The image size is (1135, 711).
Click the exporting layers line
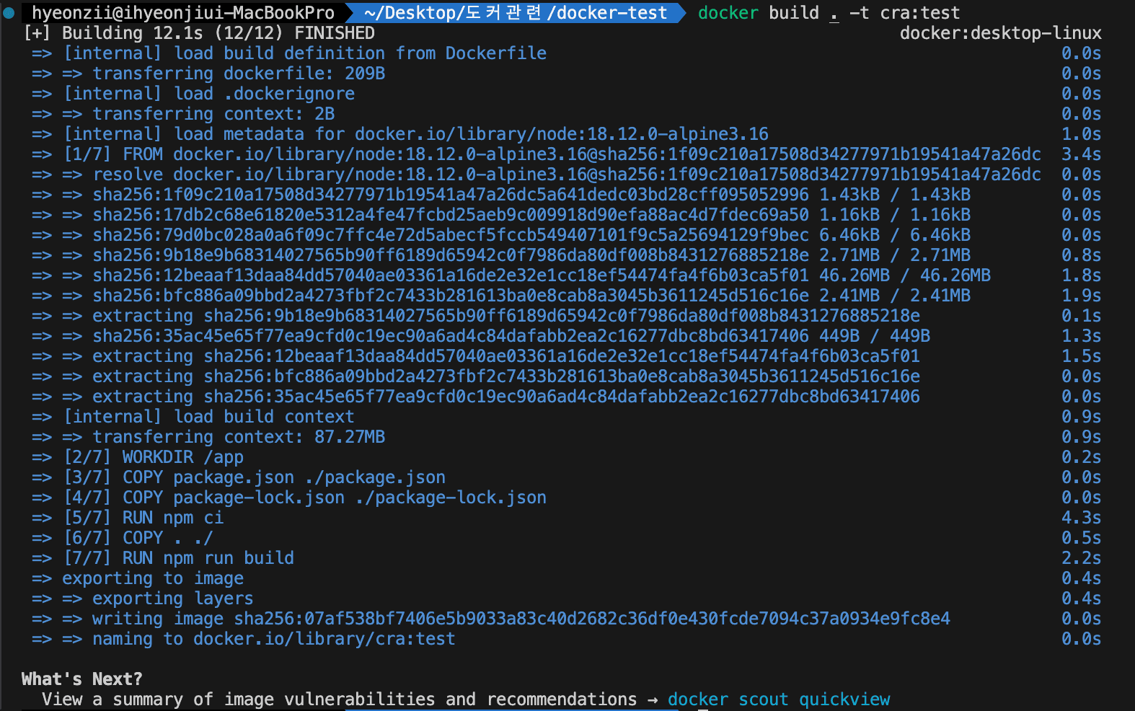(172, 599)
